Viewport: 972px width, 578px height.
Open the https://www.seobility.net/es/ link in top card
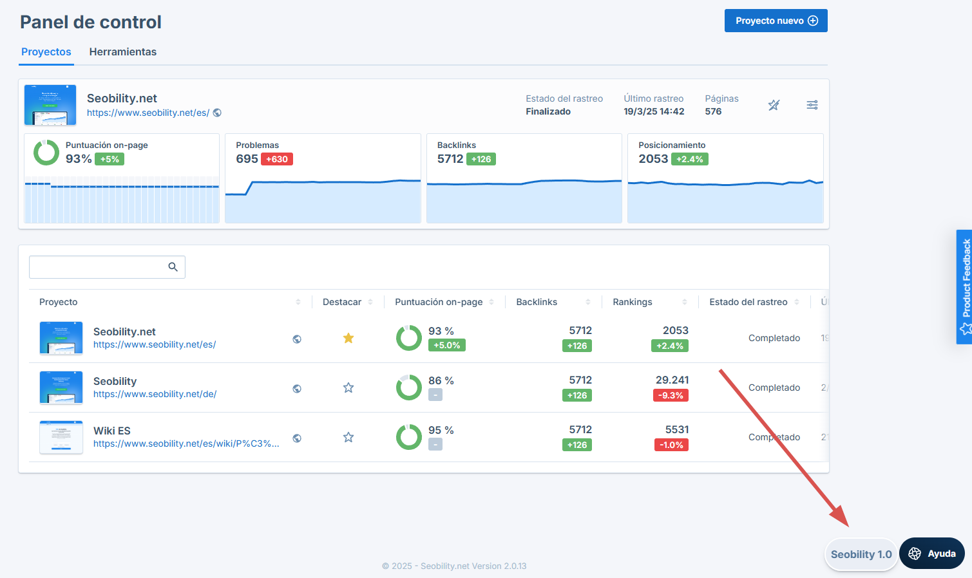click(x=148, y=113)
